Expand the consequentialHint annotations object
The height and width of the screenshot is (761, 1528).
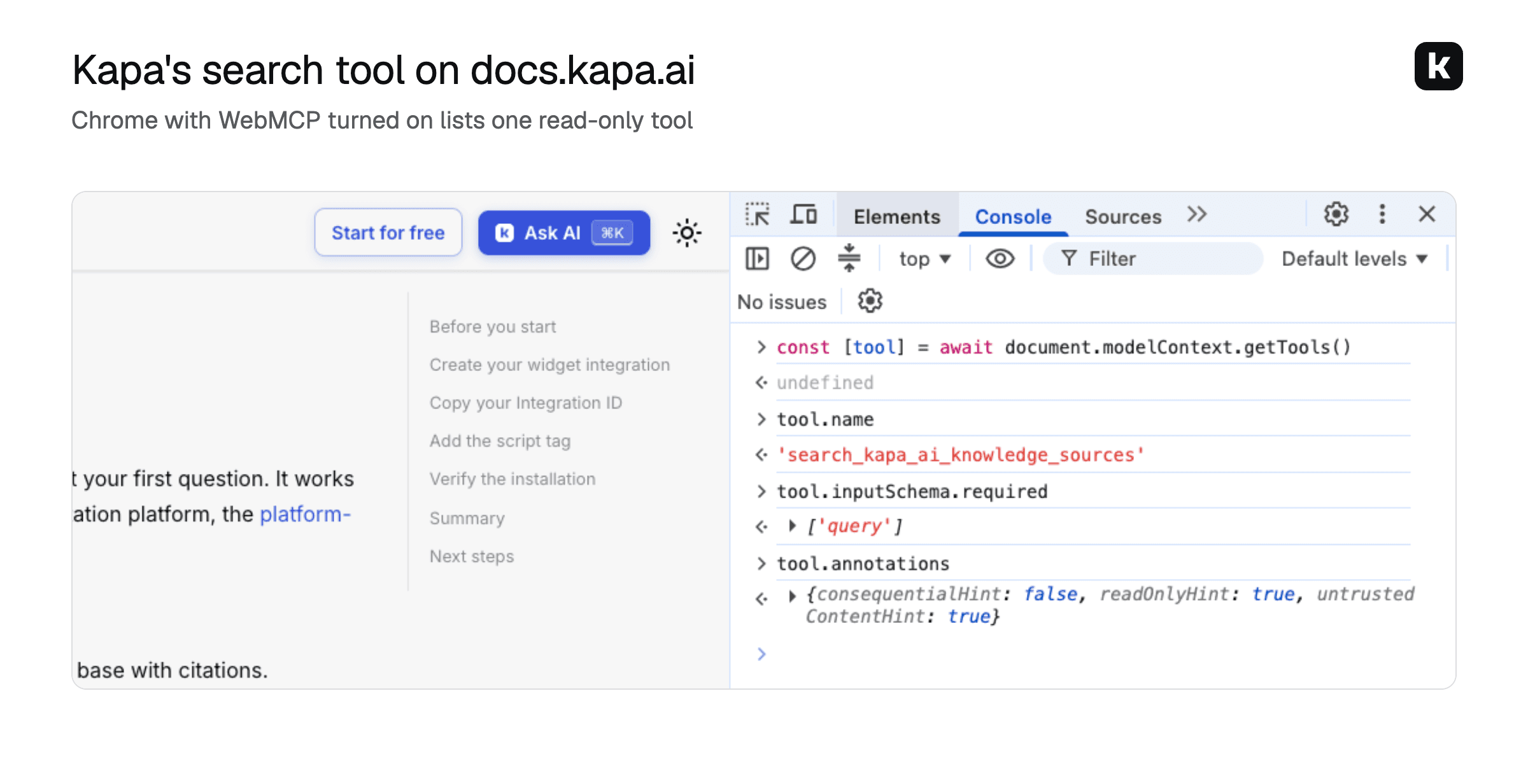click(x=792, y=596)
